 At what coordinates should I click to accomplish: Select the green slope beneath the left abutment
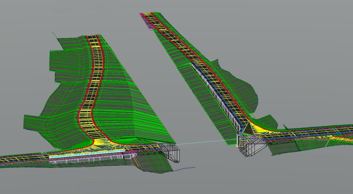pos(155,163)
